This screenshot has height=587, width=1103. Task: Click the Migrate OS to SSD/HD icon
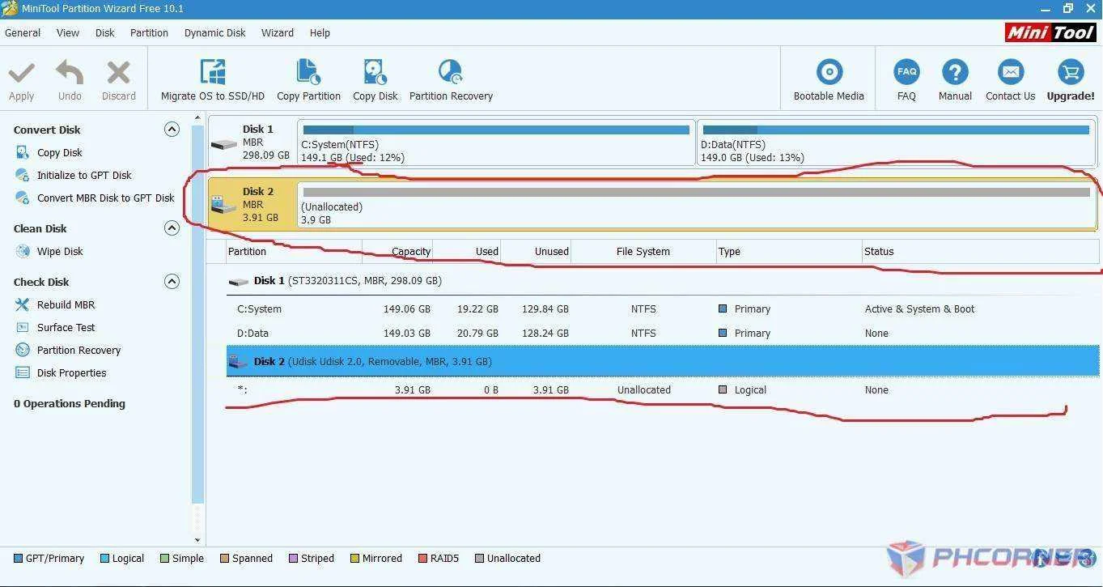click(x=213, y=72)
